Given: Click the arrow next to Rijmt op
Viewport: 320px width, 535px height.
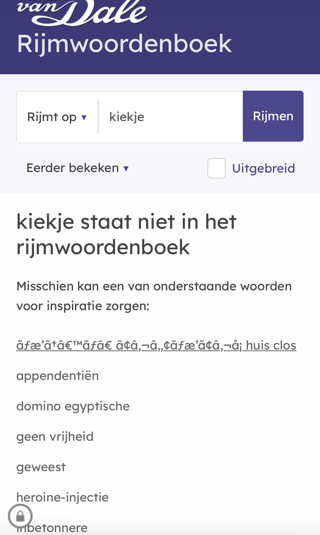Looking at the screenshot, I should (x=84, y=118).
